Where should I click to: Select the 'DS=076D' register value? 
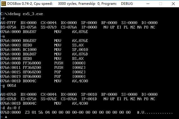click(x=8, y=99)
